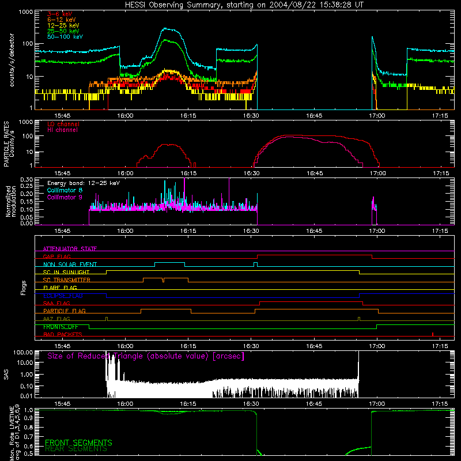Click the blue ECLIPSE FLAG label
This screenshot has height=461, width=461.
(63, 296)
